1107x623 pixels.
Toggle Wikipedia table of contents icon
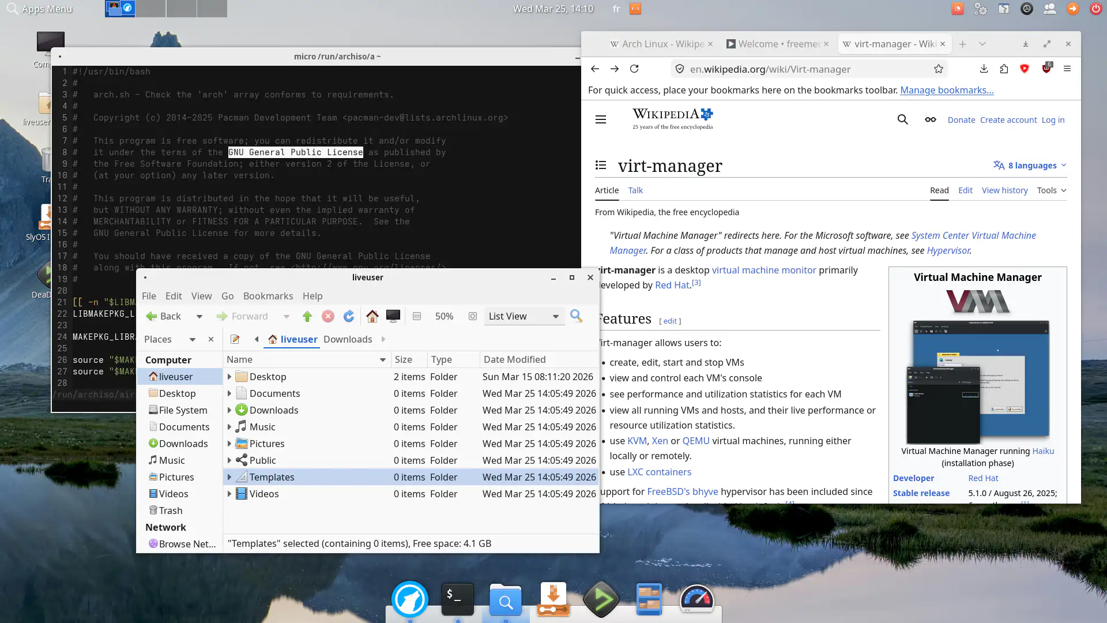(x=601, y=166)
